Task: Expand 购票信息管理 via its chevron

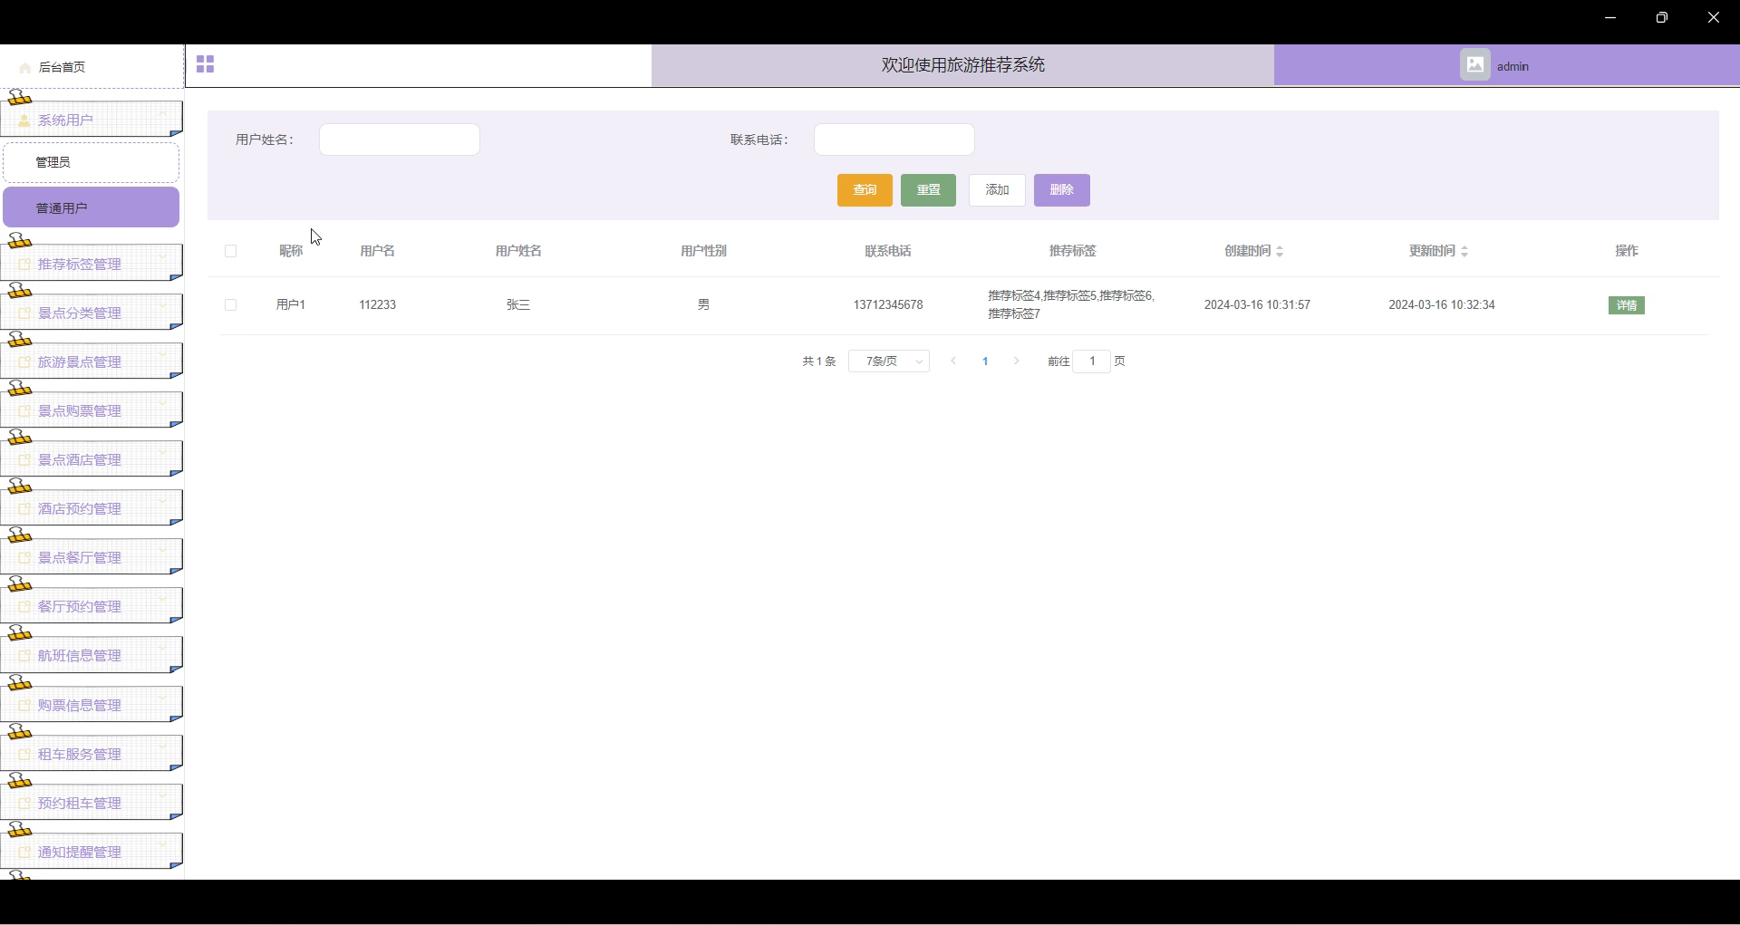Action: [163, 699]
